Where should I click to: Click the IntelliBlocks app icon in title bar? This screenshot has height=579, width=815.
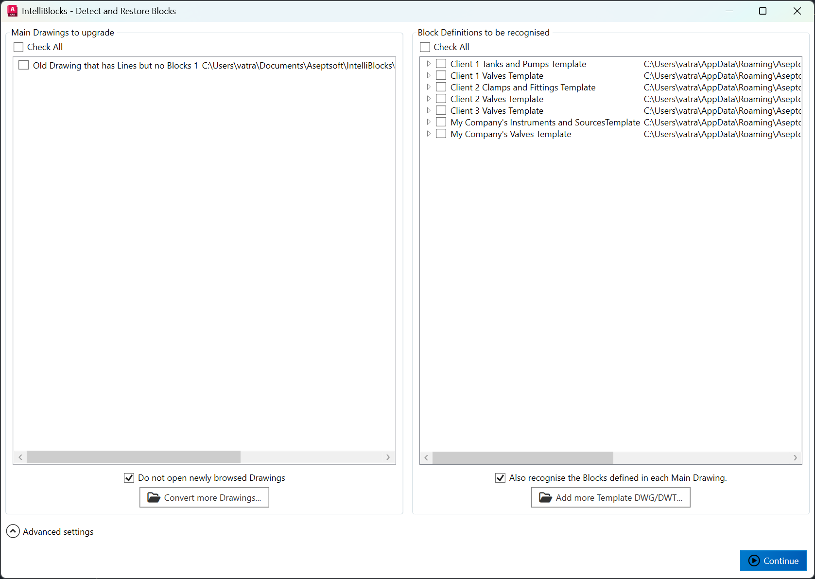click(x=12, y=11)
